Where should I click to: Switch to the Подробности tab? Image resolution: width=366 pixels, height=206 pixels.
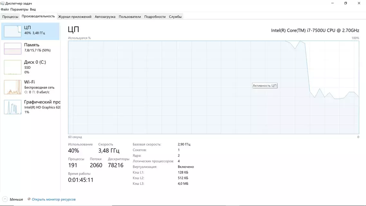pos(155,17)
